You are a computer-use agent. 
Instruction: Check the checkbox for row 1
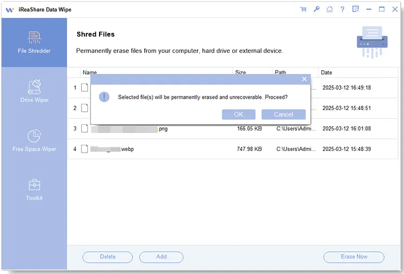(85, 87)
